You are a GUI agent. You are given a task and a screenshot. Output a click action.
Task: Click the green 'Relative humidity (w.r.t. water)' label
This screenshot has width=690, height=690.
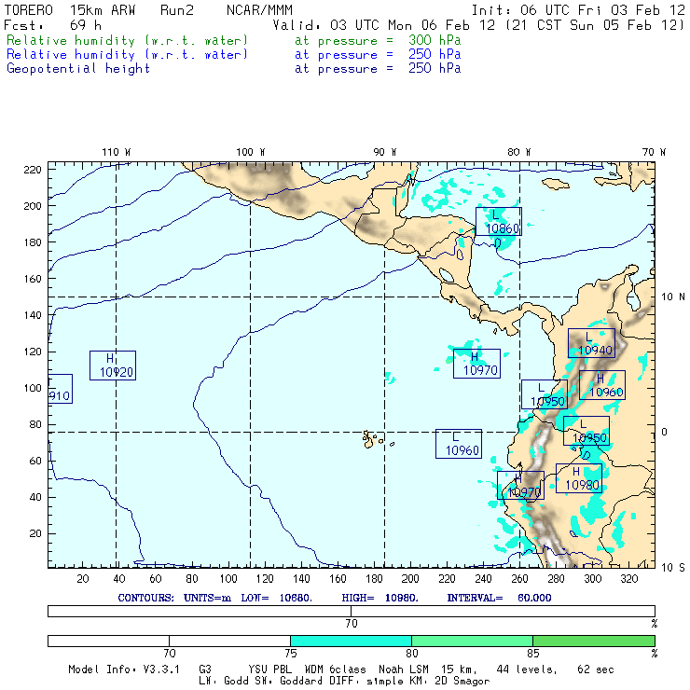click(x=127, y=40)
